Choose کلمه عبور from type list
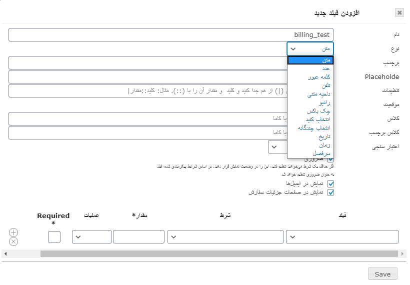 point(310,77)
